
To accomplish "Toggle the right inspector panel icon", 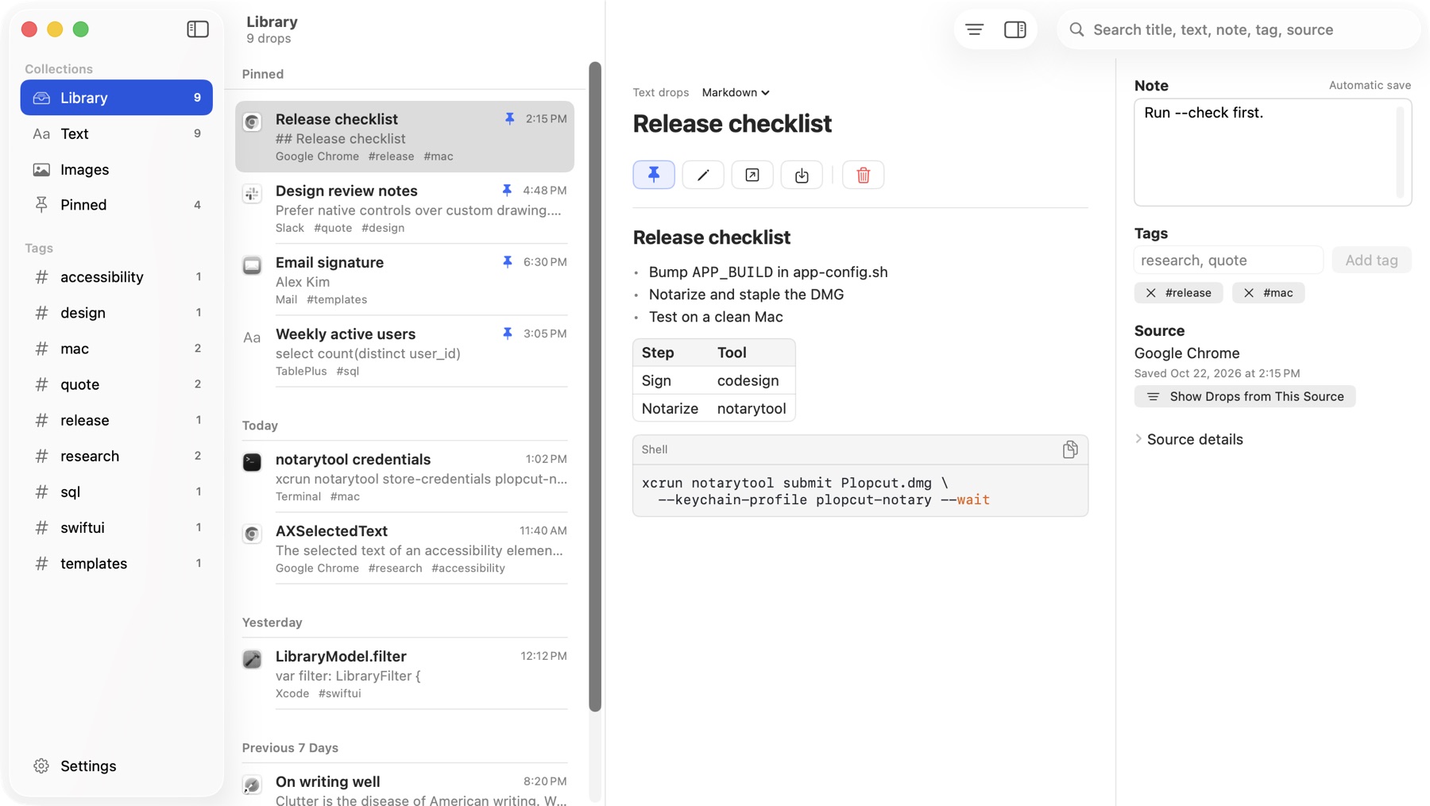I will point(1015,29).
